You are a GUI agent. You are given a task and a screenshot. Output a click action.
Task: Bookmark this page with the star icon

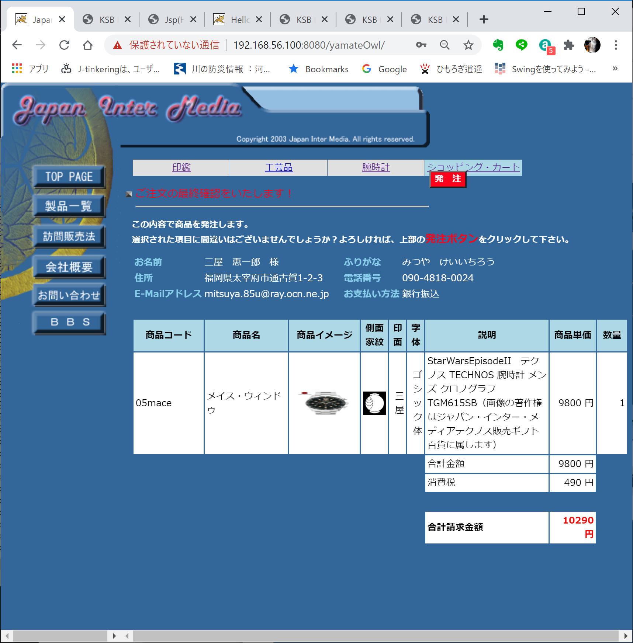pos(468,45)
